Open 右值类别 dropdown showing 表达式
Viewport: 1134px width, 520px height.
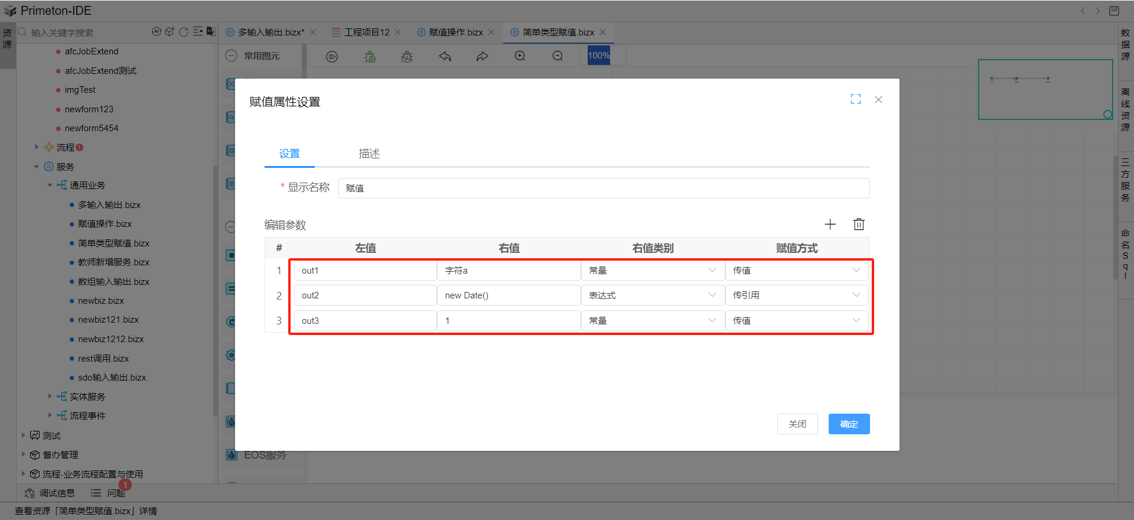(652, 295)
